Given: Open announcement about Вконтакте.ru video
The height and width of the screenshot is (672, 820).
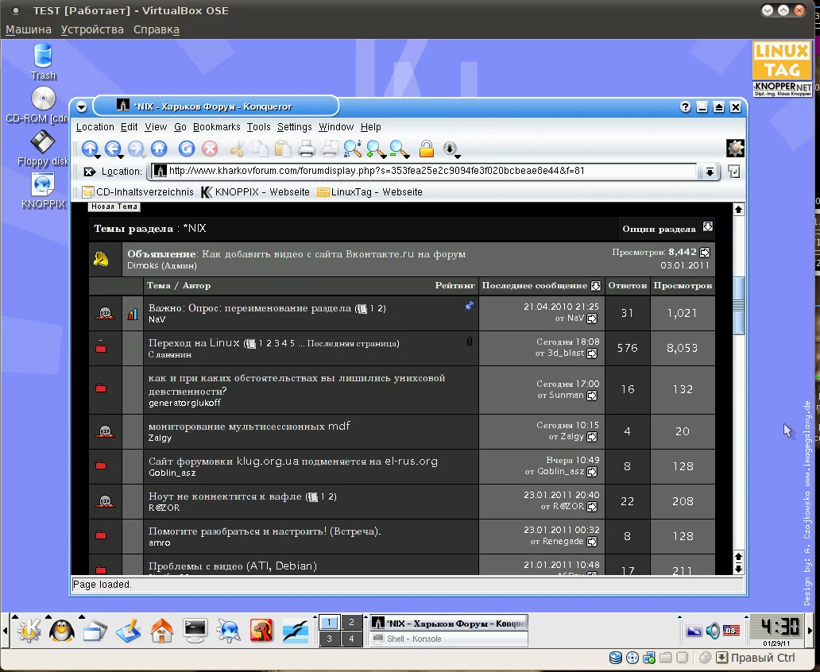Looking at the screenshot, I should pyautogui.click(x=334, y=254).
